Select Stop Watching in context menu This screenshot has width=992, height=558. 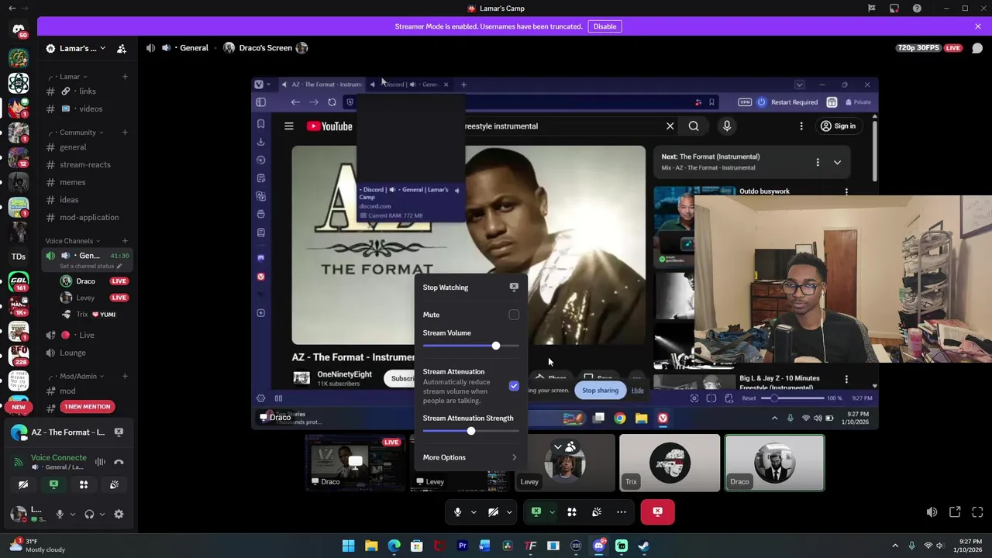[x=470, y=288]
